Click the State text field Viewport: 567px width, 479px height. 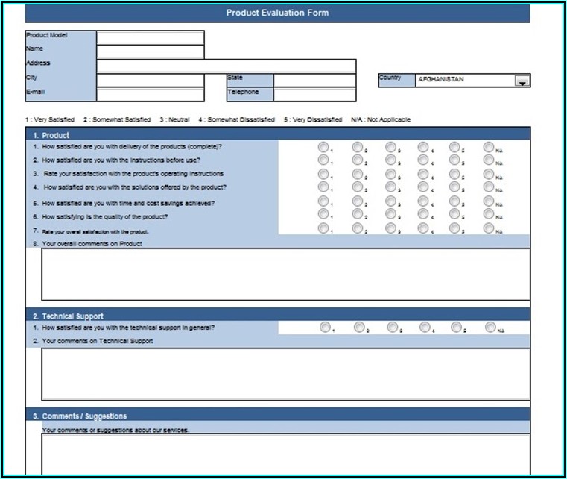314,81
